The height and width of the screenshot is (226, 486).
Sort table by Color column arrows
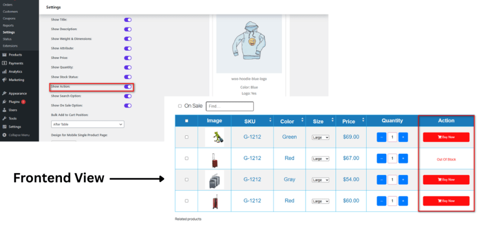click(x=302, y=119)
